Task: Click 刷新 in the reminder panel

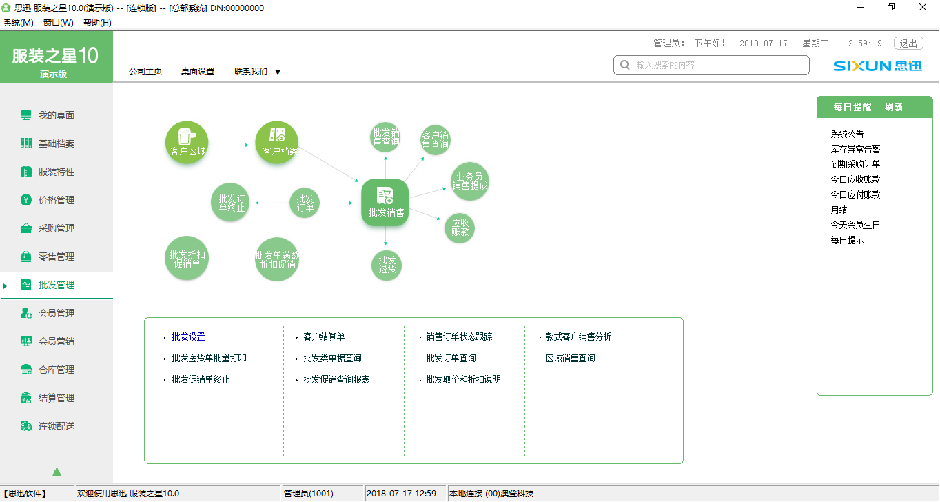Action: tap(894, 108)
